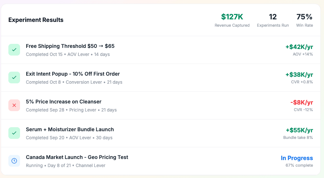
Task: Click the +$38K/yr result value
Action: (299, 75)
